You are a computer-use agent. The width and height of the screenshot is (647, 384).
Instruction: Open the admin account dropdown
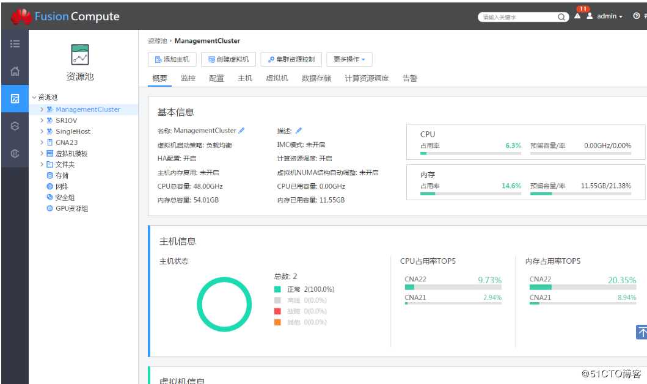[610, 16]
